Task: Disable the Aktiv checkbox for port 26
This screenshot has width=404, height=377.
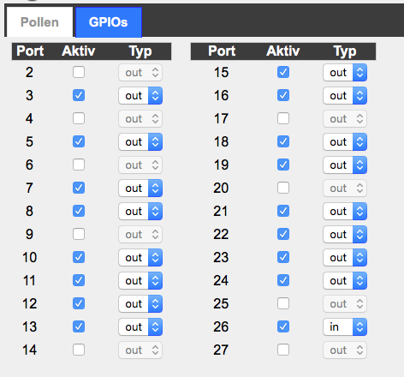Action: pyautogui.click(x=283, y=326)
